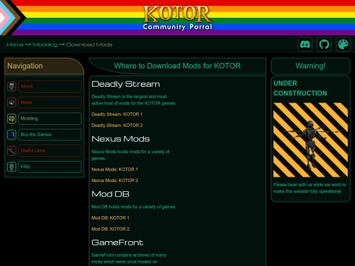Click 'Deadly Stream is the largest' description
This screenshot has width=355, height=266.
tap(133, 100)
